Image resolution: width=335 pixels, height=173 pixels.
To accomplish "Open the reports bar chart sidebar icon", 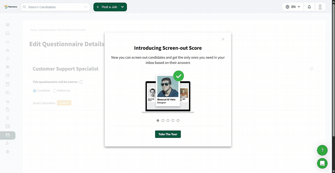I will [8, 126].
